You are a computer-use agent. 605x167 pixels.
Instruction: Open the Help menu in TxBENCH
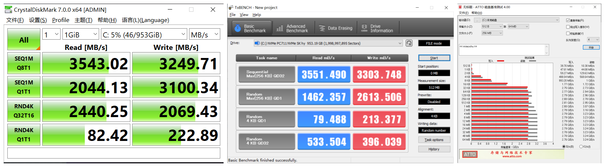point(257,15)
